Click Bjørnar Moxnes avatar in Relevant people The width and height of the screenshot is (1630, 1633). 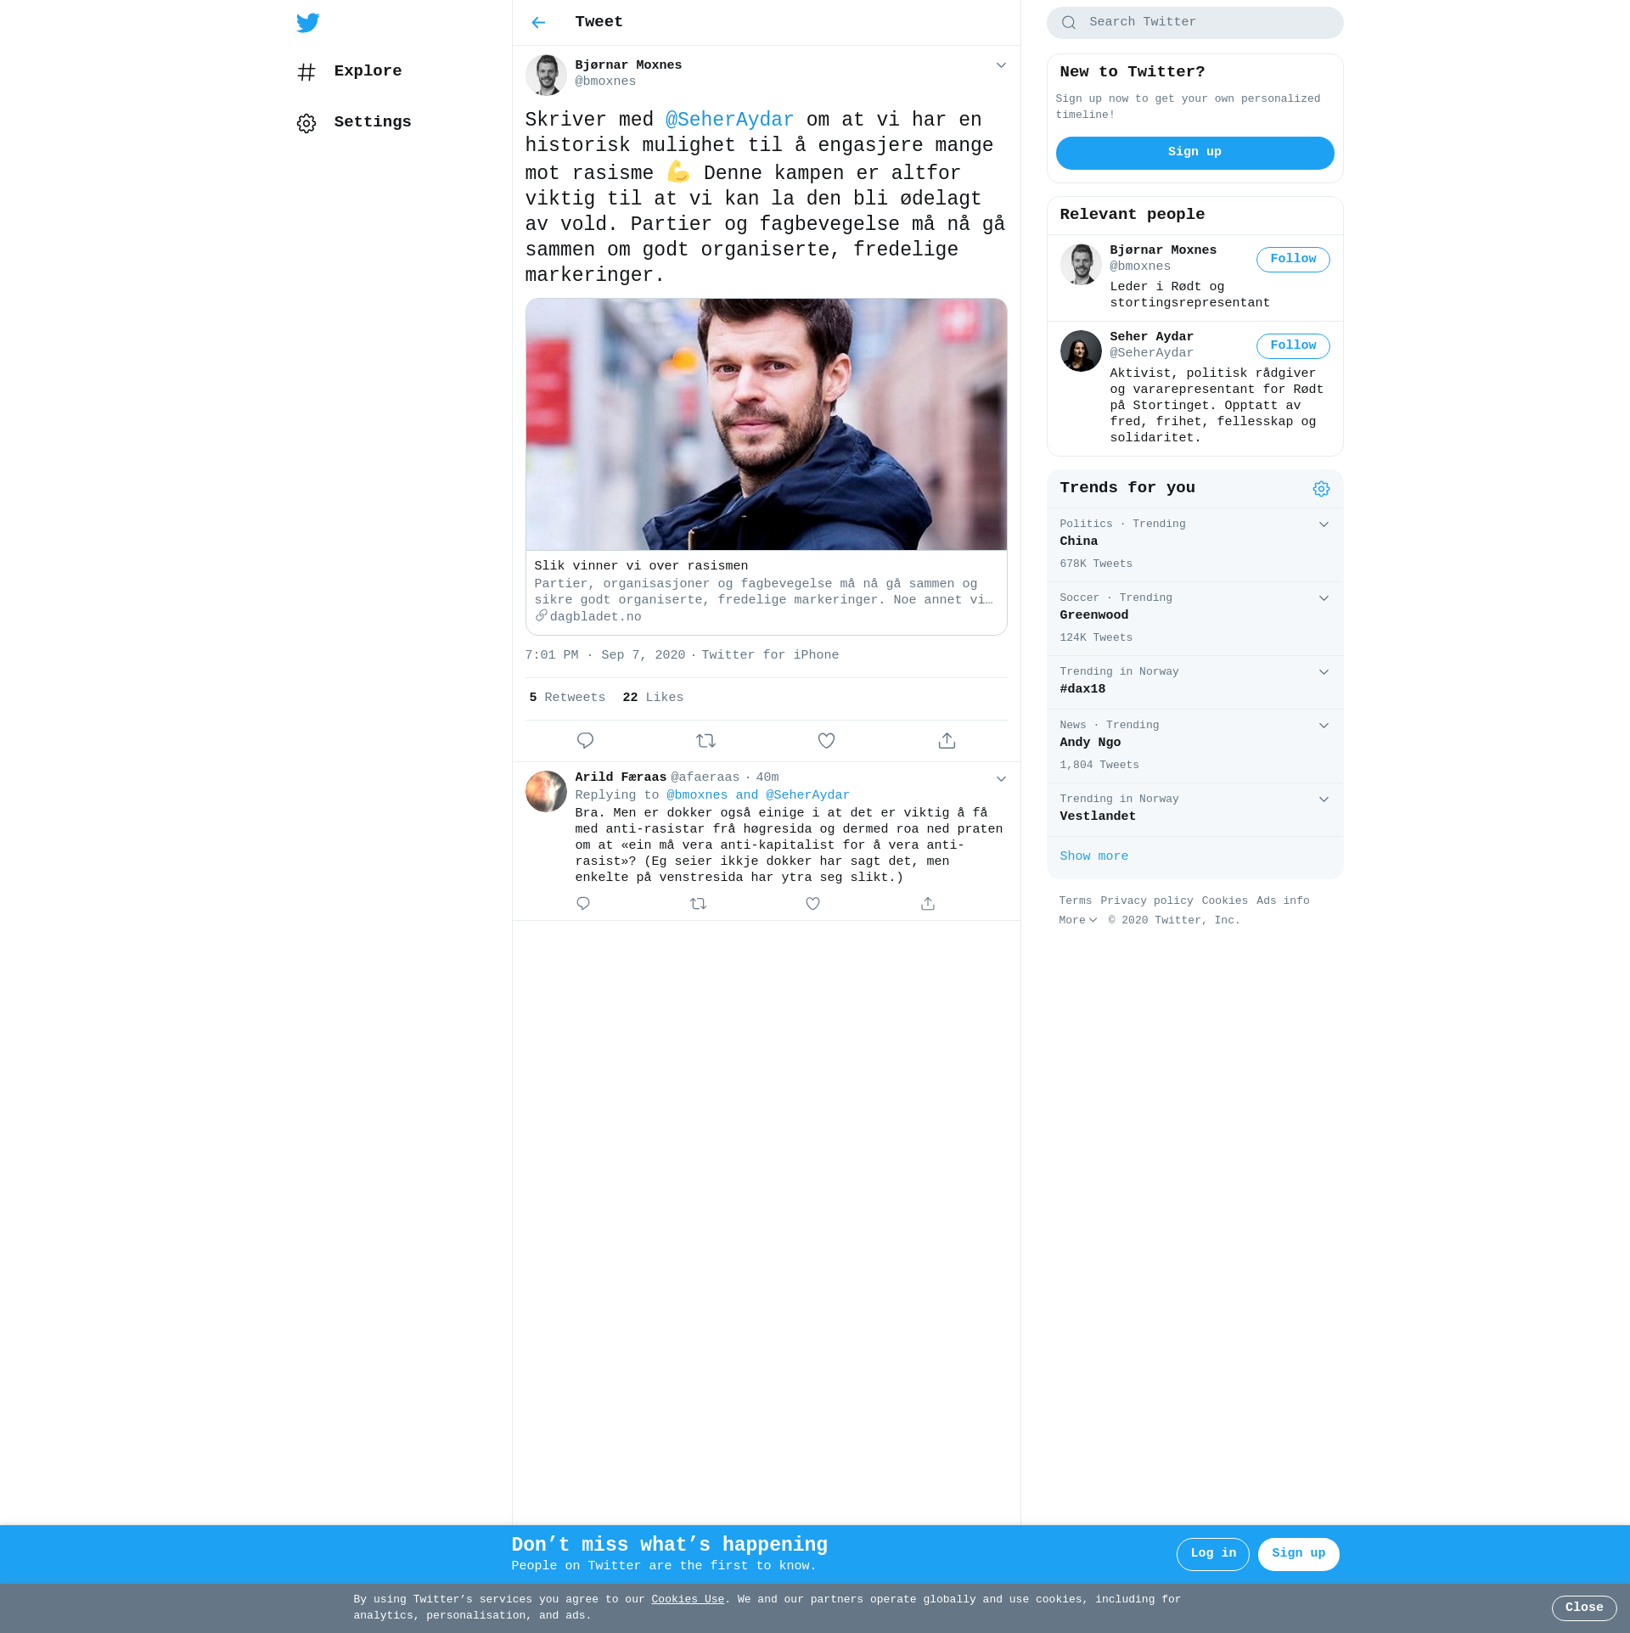pyautogui.click(x=1081, y=264)
